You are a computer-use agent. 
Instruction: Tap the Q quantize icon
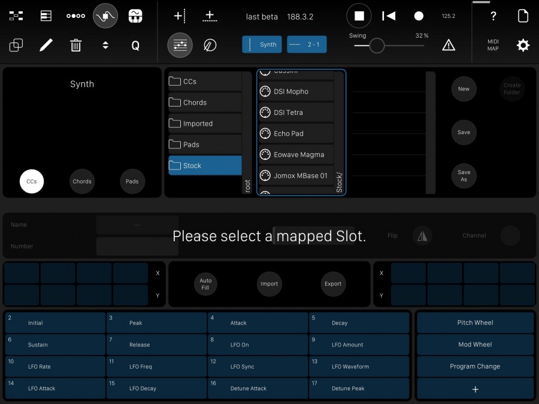[x=135, y=45]
